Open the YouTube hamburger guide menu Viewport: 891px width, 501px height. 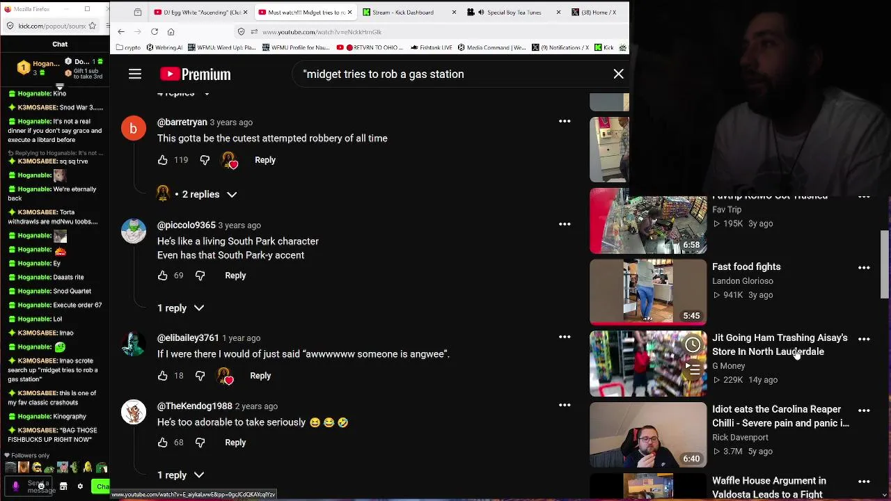coord(135,74)
